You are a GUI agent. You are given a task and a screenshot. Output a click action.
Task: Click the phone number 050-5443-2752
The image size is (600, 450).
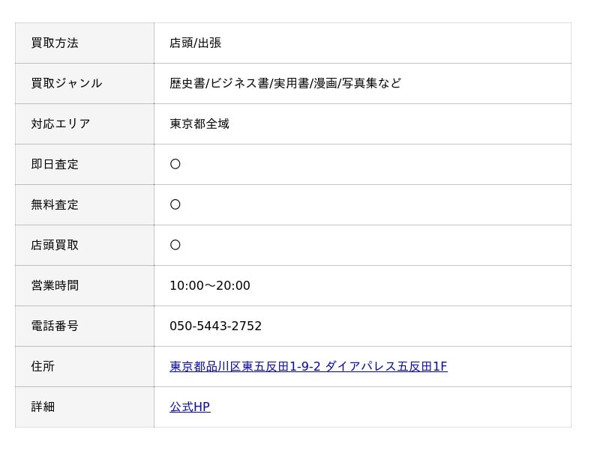(x=216, y=326)
